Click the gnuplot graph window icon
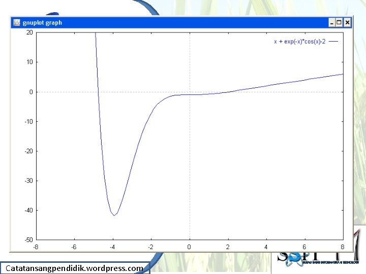 tap(17, 23)
